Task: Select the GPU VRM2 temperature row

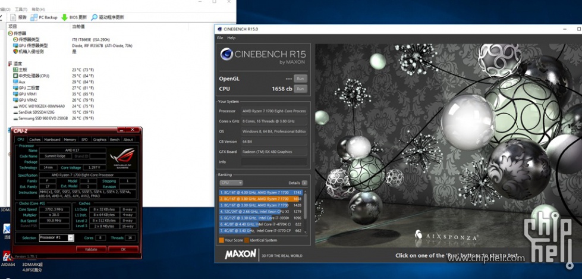Action: pos(25,100)
